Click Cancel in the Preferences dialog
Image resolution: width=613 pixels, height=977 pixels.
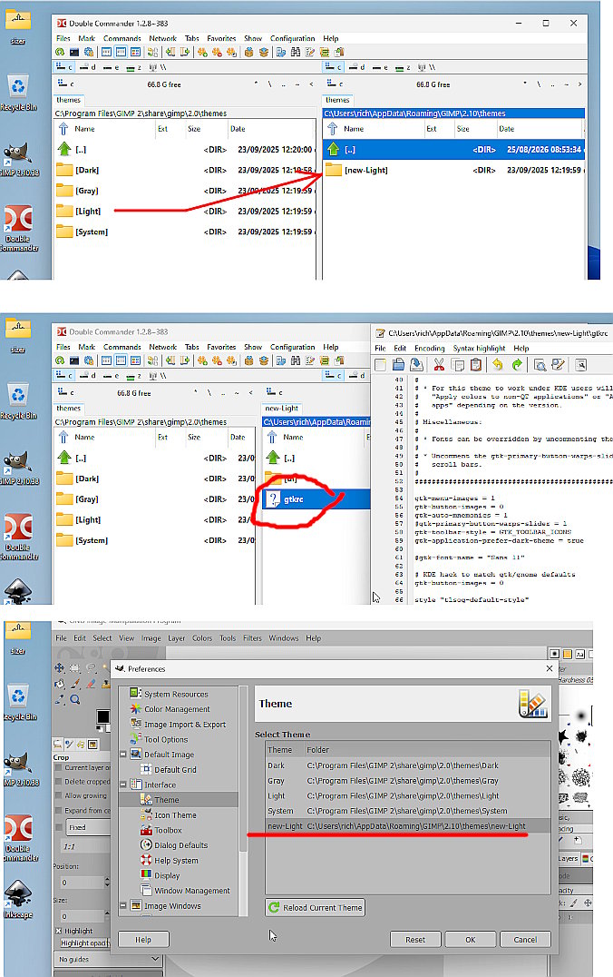pyautogui.click(x=525, y=940)
